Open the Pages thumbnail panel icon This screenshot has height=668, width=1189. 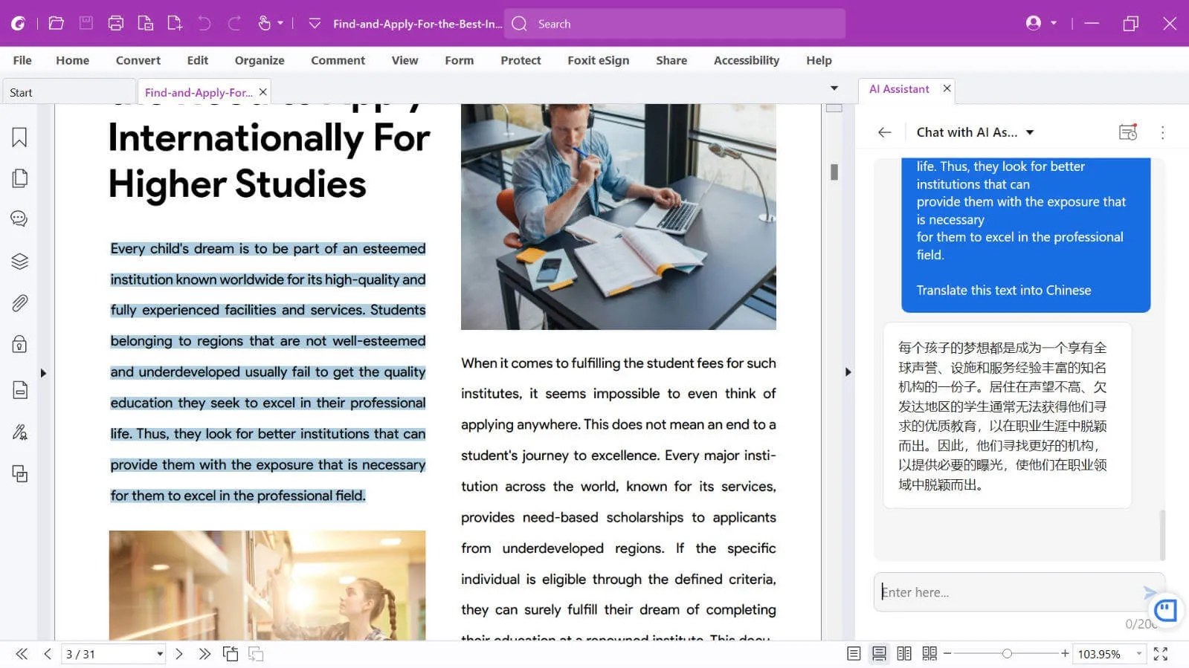19,178
